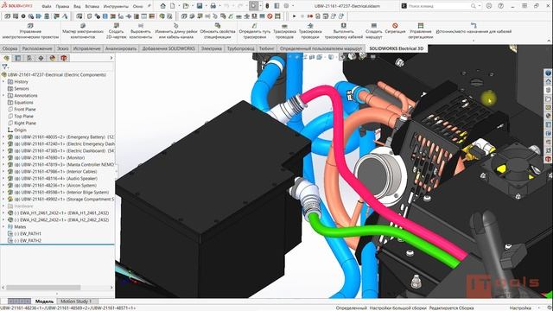The height and width of the screenshot is (311, 553).
Task: Launch the electrical component wizard
Action: point(83,31)
